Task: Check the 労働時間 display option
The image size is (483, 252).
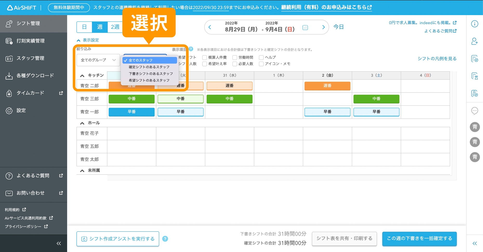Action: [x=235, y=57]
